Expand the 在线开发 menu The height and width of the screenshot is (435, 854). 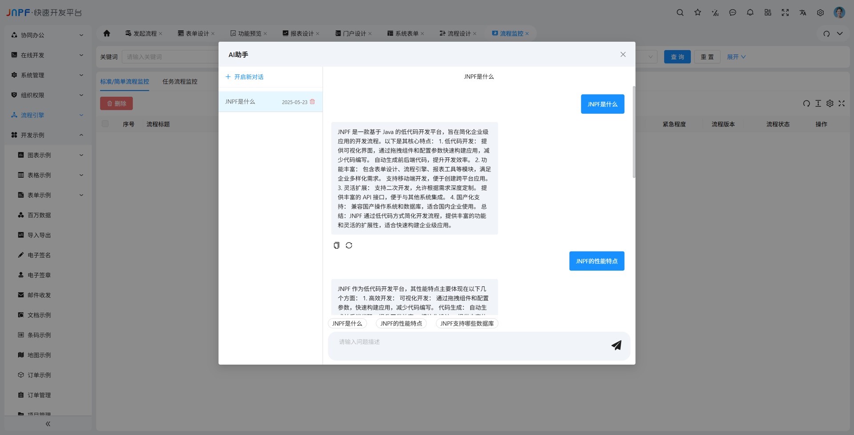click(x=48, y=55)
